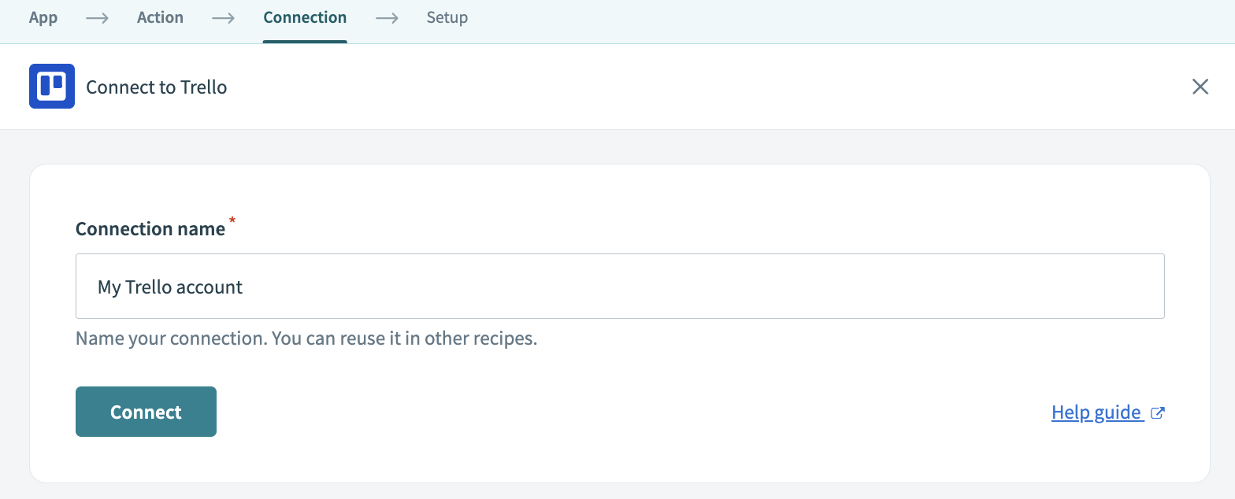
Task: Click the Connect to Trello title text
Action: [x=156, y=87]
